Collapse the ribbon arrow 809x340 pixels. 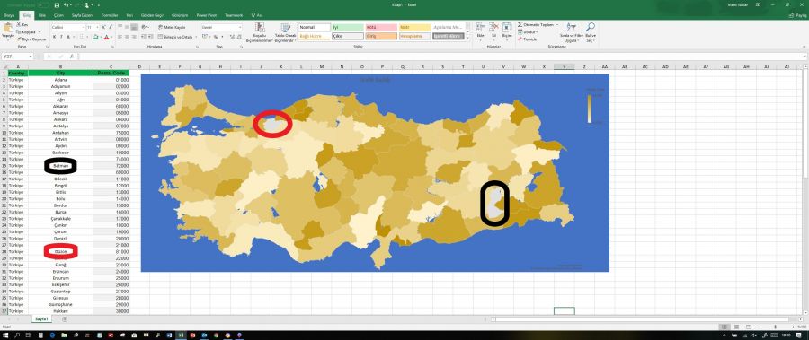click(805, 47)
